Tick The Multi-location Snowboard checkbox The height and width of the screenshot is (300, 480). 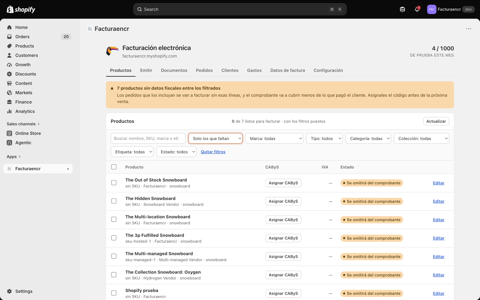pyautogui.click(x=114, y=219)
